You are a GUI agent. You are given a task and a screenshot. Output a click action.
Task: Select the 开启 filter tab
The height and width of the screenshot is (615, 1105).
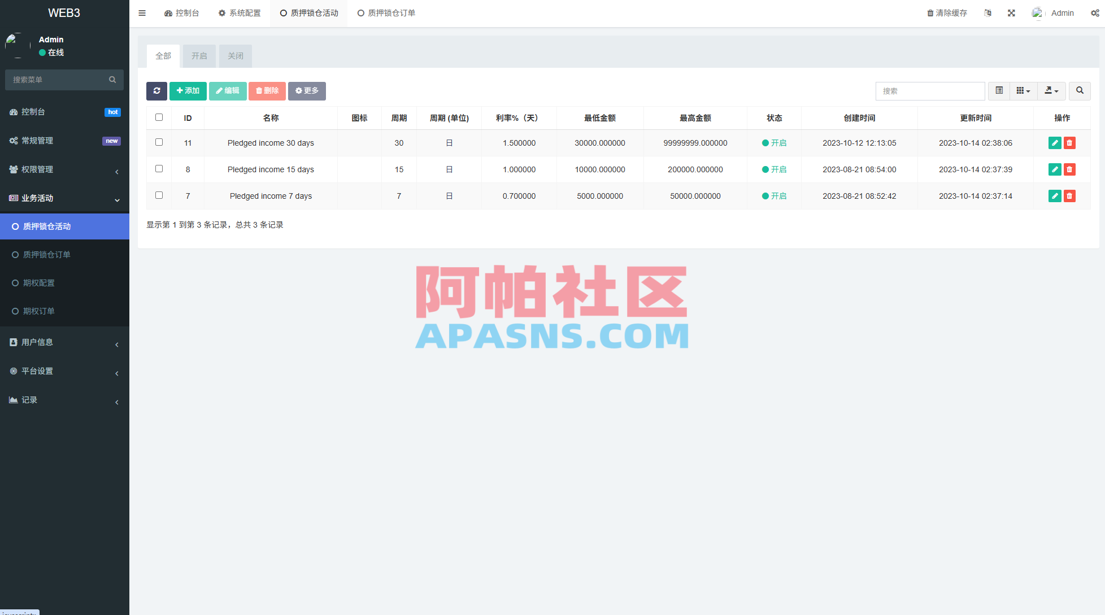click(199, 56)
